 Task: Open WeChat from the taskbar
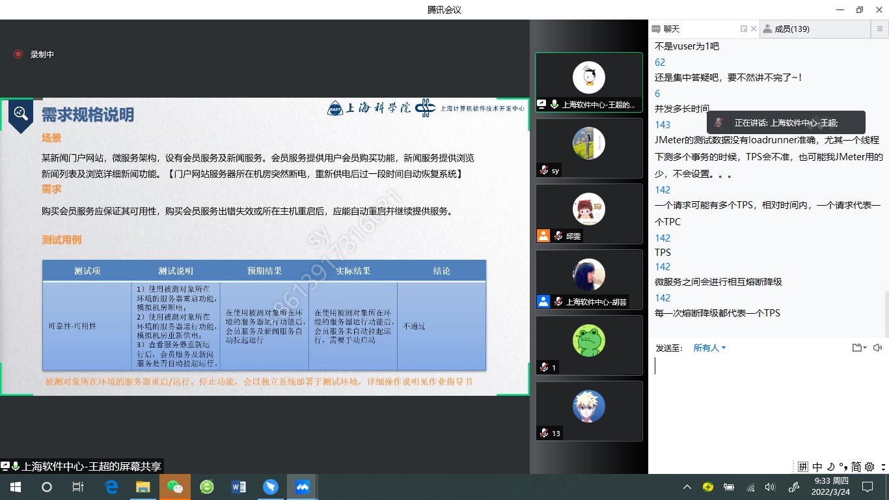[x=175, y=487]
